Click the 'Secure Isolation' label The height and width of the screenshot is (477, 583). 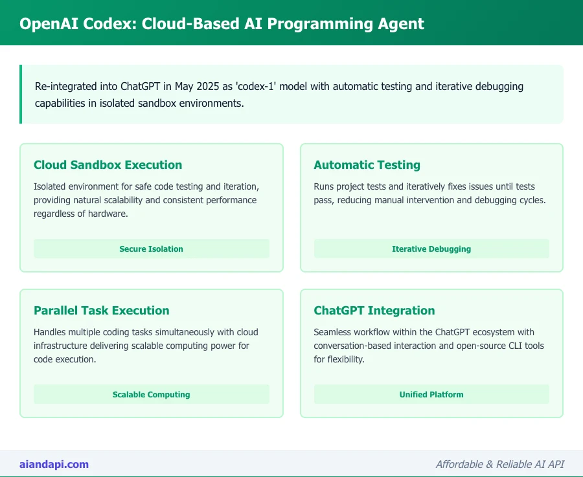click(x=152, y=249)
